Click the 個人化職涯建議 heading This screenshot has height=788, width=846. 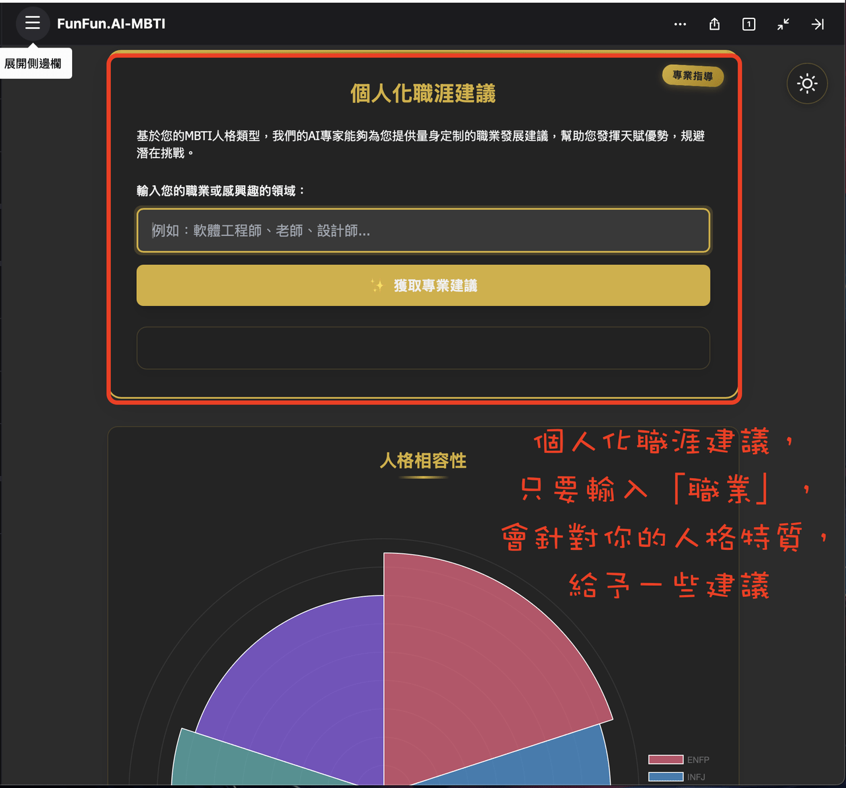(423, 94)
